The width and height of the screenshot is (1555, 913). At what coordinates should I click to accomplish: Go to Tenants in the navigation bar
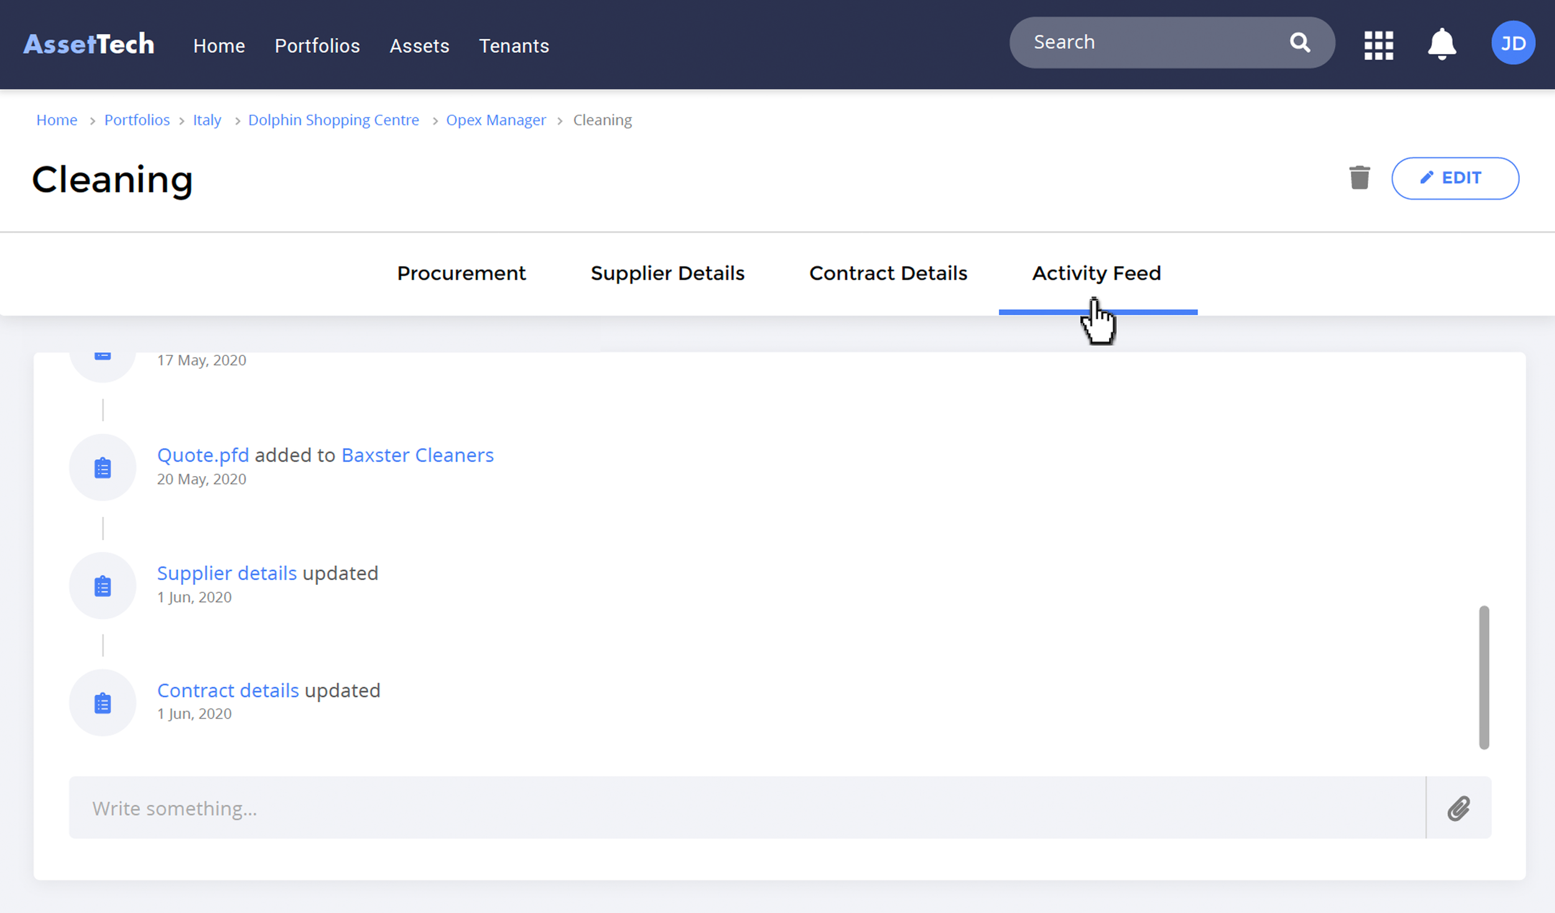(514, 46)
